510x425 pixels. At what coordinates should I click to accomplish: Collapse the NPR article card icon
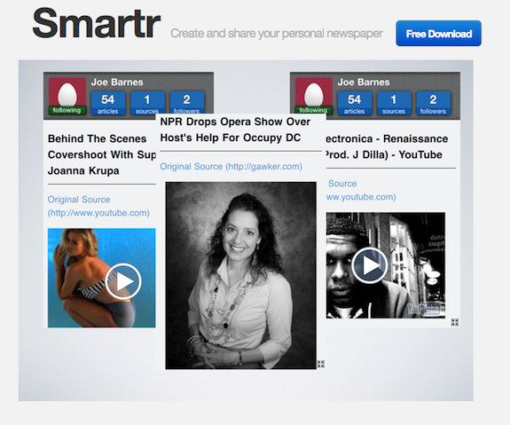coord(321,364)
